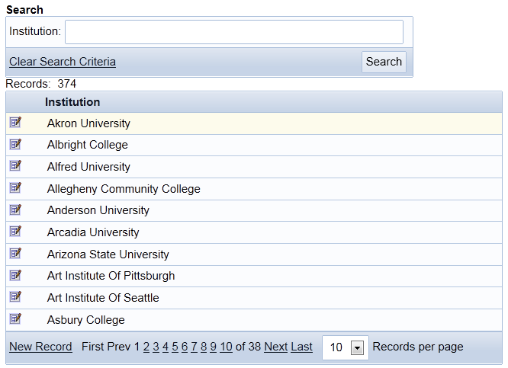Go to page 2

(146, 347)
